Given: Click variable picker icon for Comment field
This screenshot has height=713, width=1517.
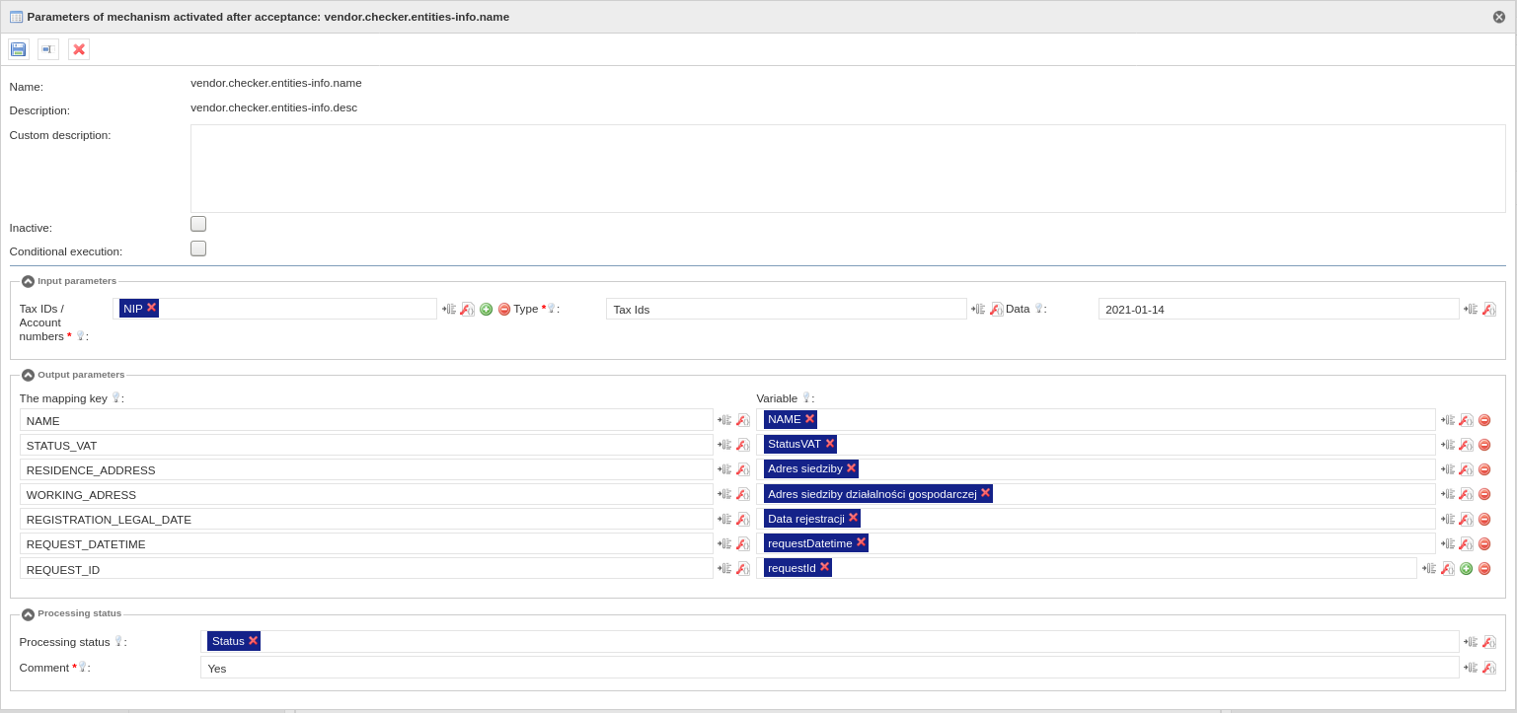Looking at the screenshot, I should pyautogui.click(x=1471, y=667).
